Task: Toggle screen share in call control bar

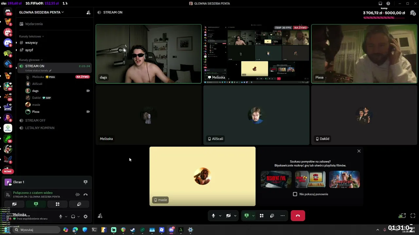Action: coord(246,216)
